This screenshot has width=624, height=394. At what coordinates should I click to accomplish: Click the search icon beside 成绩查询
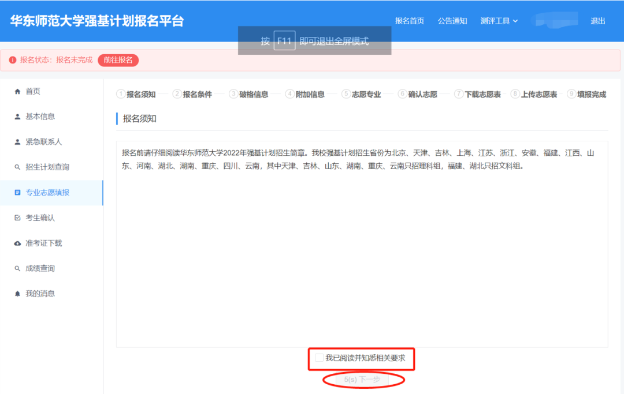(17, 269)
